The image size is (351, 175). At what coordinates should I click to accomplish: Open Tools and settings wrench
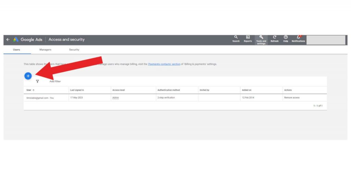(x=261, y=39)
